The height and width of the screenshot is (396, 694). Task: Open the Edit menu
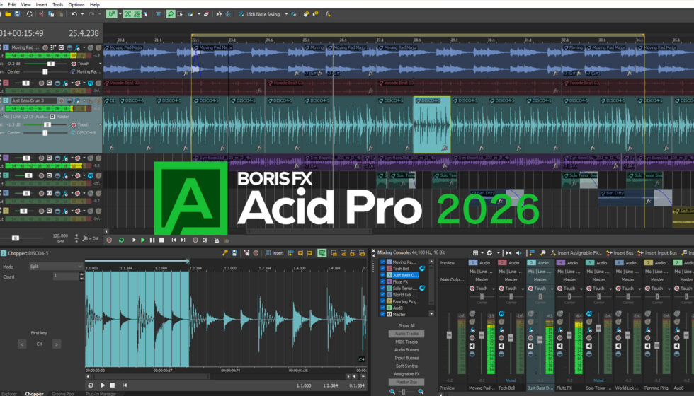(x=12, y=4)
